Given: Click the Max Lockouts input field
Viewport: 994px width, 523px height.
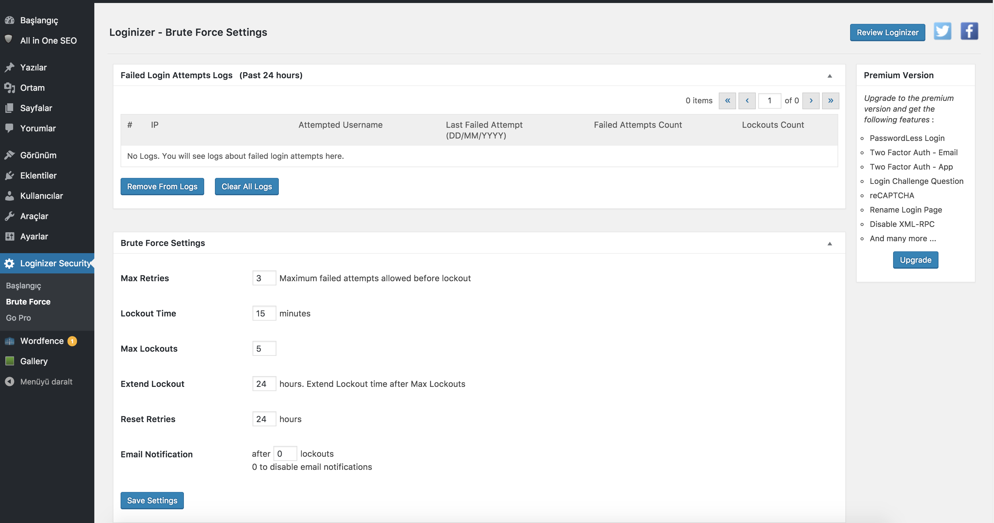Looking at the screenshot, I should point(264,349).
